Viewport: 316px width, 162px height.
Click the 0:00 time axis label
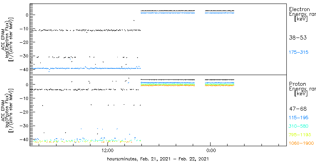click(x=211, y=151)
